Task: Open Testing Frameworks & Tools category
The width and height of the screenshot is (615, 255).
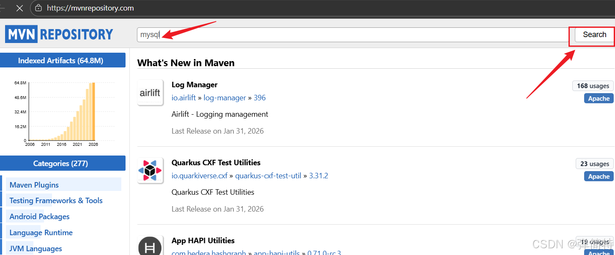Action: (x=56, y=201)
